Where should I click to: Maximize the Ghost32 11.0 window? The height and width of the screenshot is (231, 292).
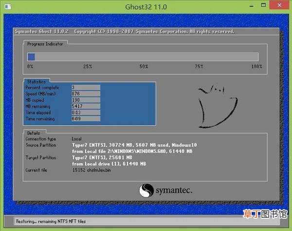click(263, 5)
